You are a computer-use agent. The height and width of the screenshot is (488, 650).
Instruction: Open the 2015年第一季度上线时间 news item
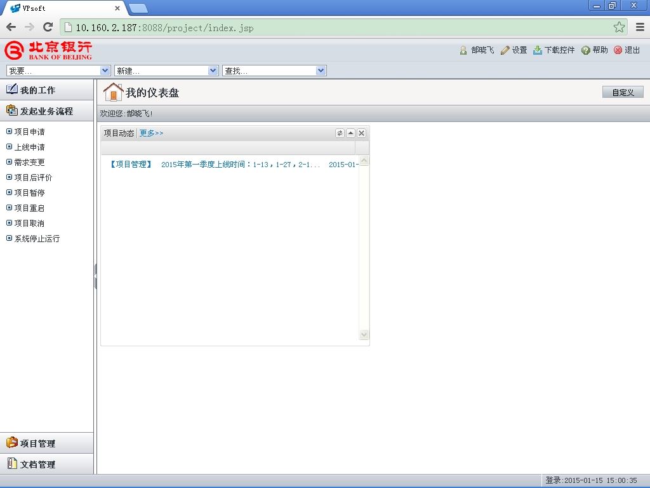(241, 165)
